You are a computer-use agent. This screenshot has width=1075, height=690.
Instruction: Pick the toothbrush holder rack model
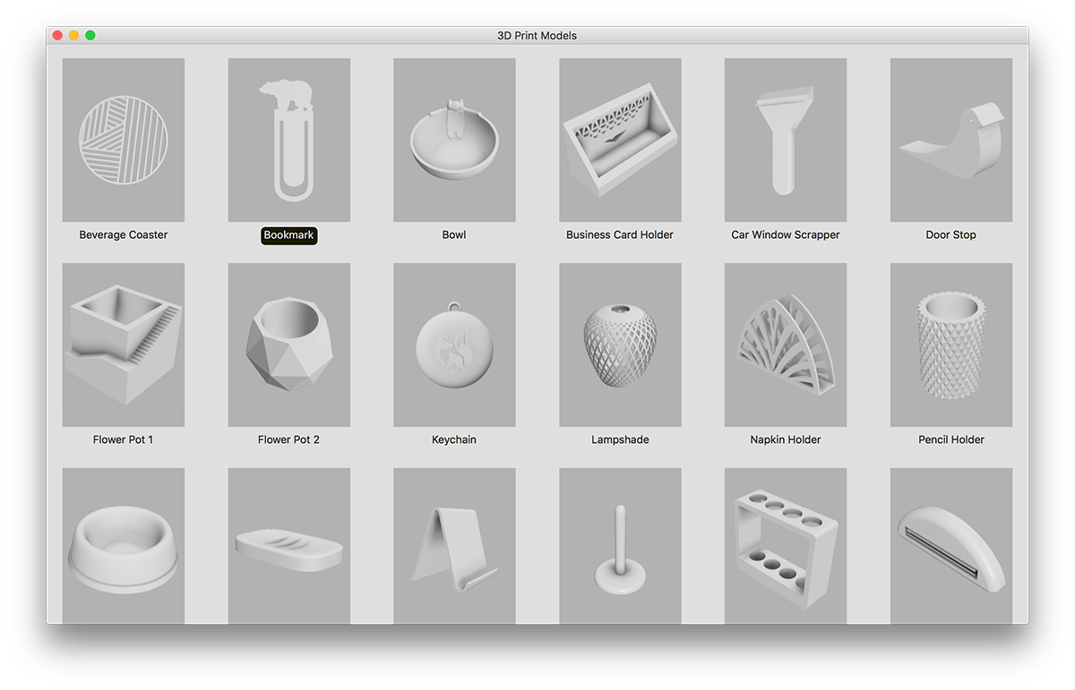coord(786,546)
